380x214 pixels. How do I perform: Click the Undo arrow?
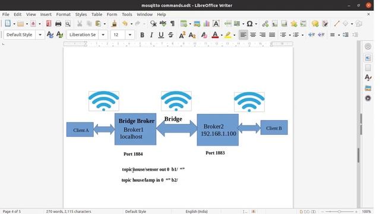pos(125,24)
